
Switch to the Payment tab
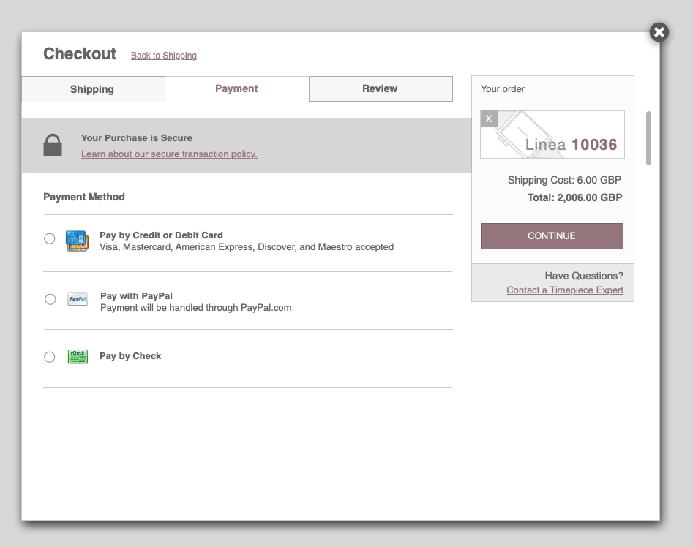237,88
